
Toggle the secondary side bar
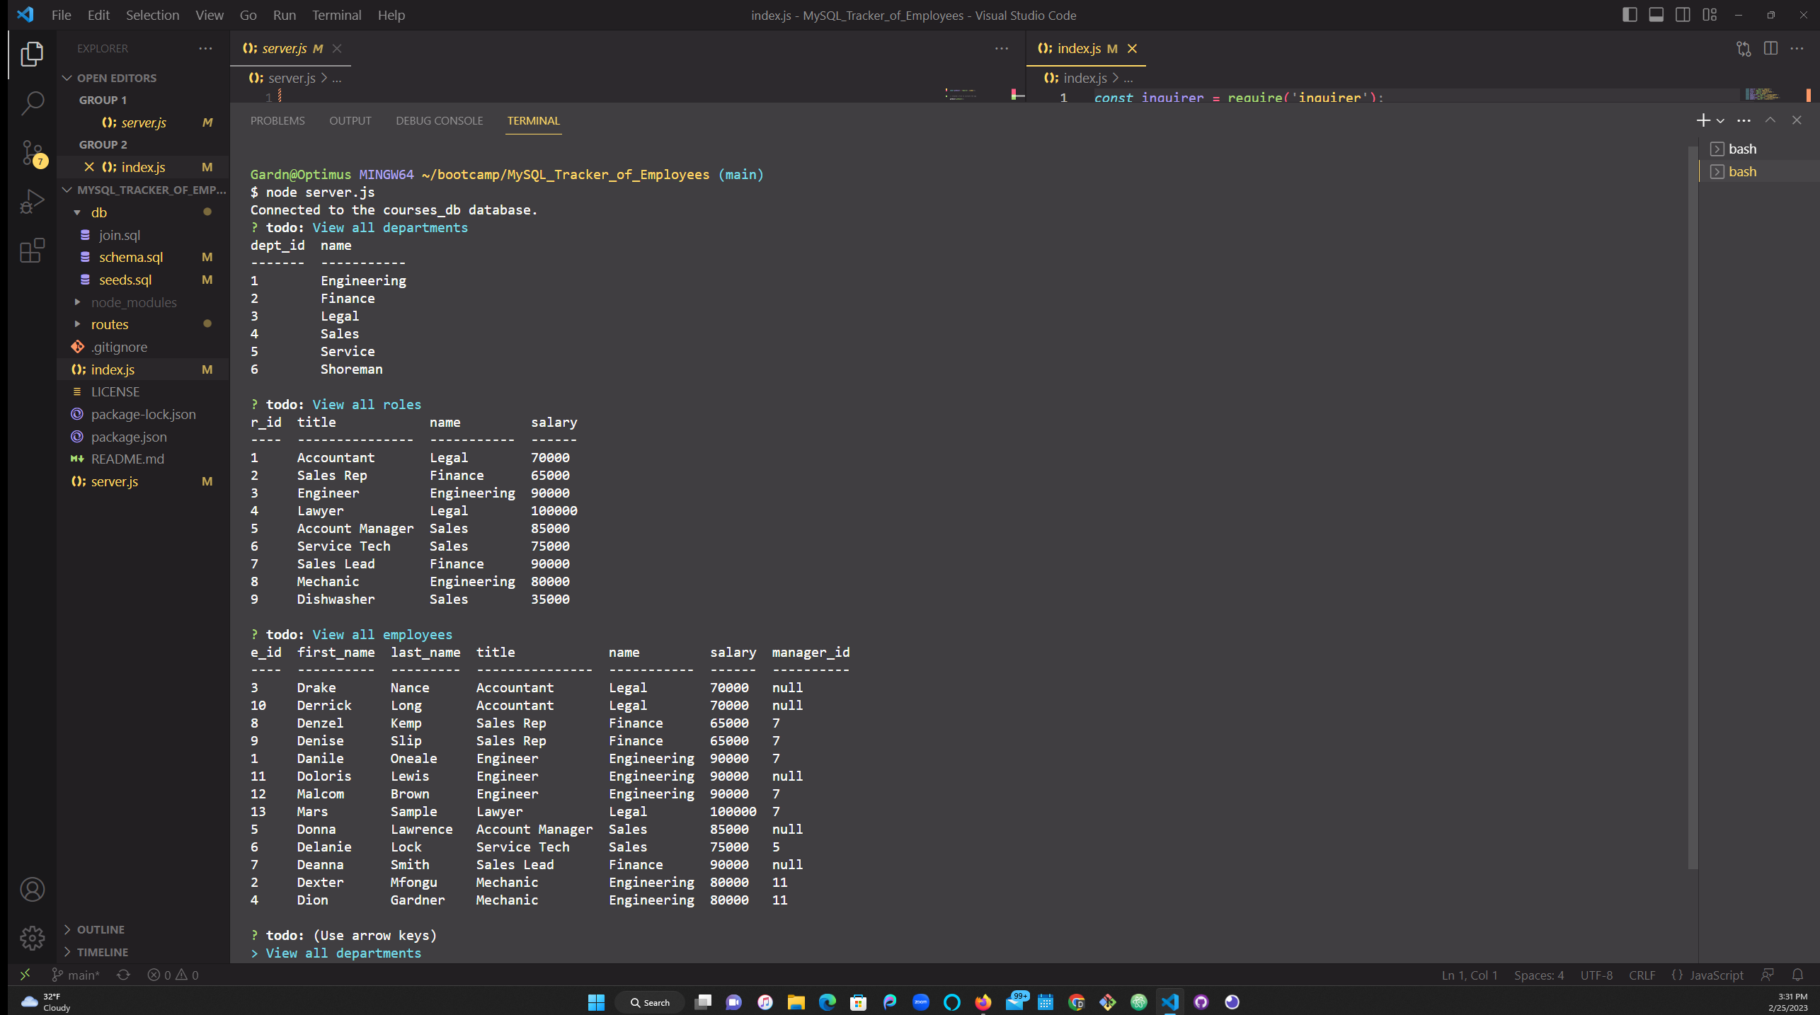(x=1683, y=14)
